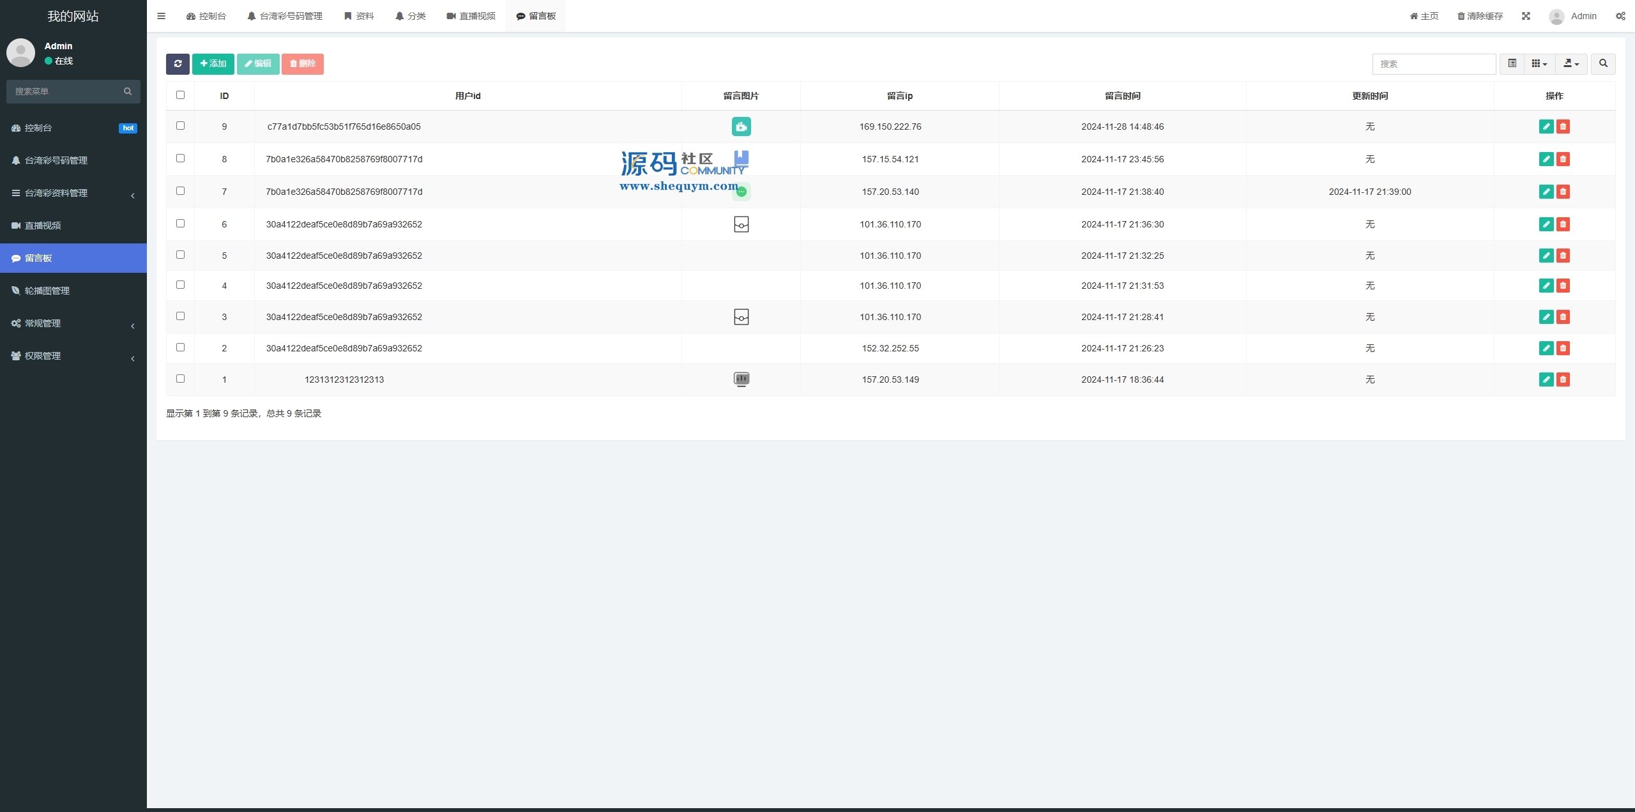This screenshot has width=1635, height=812.
Task: Click the refresh table icon button
Action: [x=178, y=64]
